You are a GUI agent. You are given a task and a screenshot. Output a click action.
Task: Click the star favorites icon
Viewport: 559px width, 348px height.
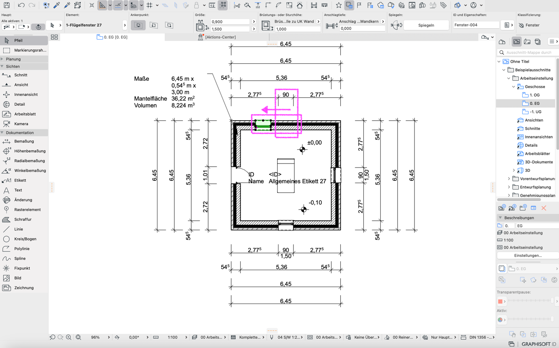tap(339, 5)
